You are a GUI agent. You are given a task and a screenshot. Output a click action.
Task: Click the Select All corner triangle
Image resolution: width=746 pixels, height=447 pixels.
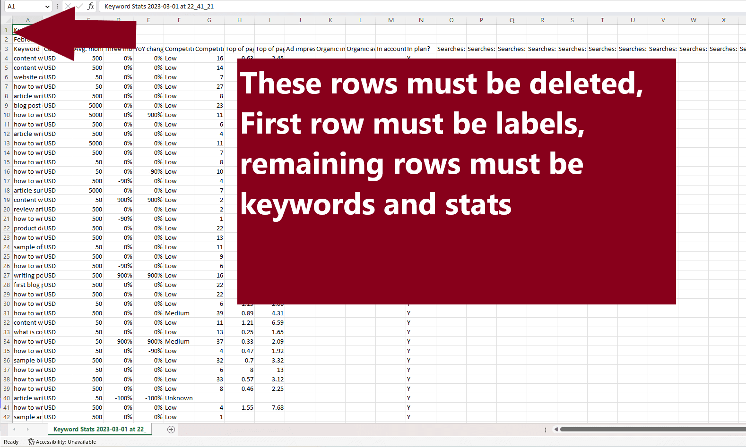tap(6, 20)
